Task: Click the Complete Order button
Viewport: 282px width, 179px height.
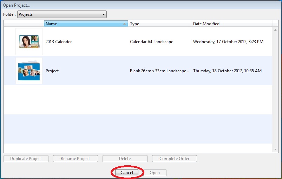Action: coord(175,159)
